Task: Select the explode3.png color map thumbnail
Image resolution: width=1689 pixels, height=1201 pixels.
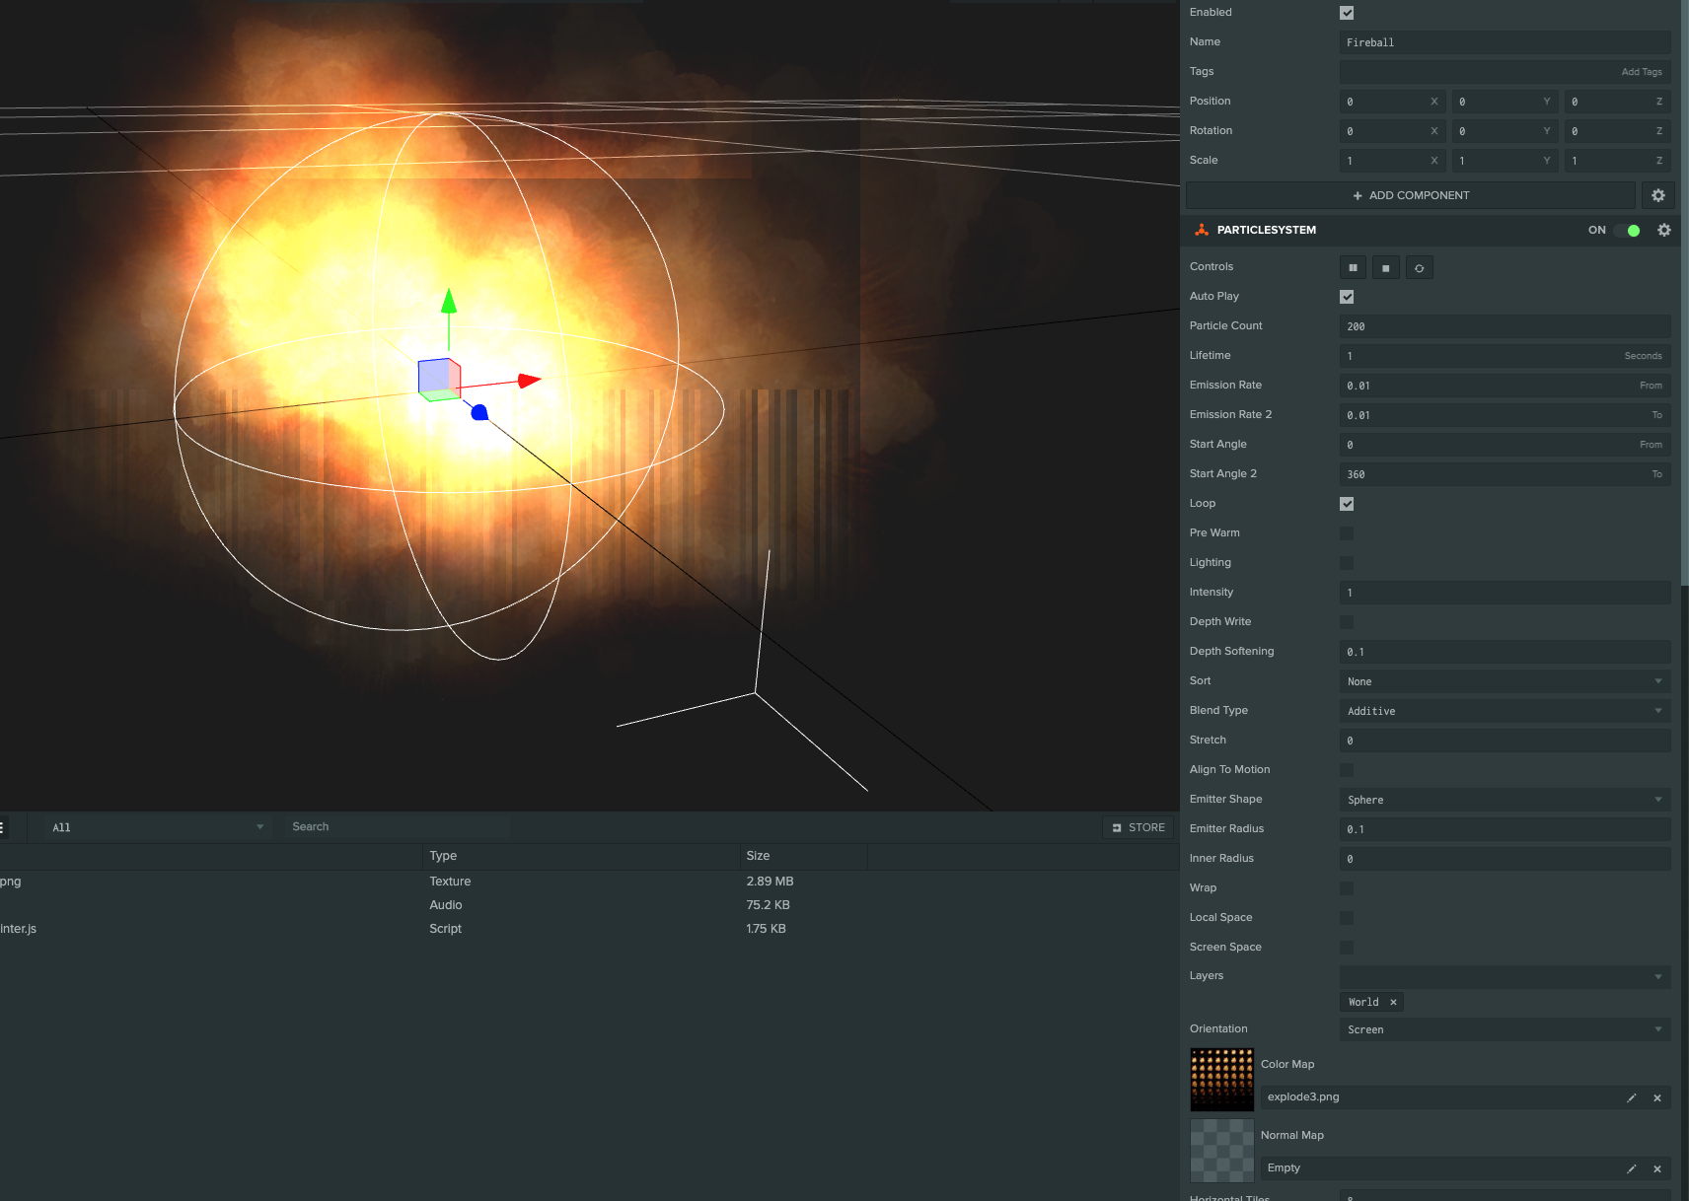Action: click(x=1221, y=1079)
